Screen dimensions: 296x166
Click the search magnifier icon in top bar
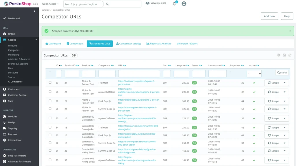[108, 4]
